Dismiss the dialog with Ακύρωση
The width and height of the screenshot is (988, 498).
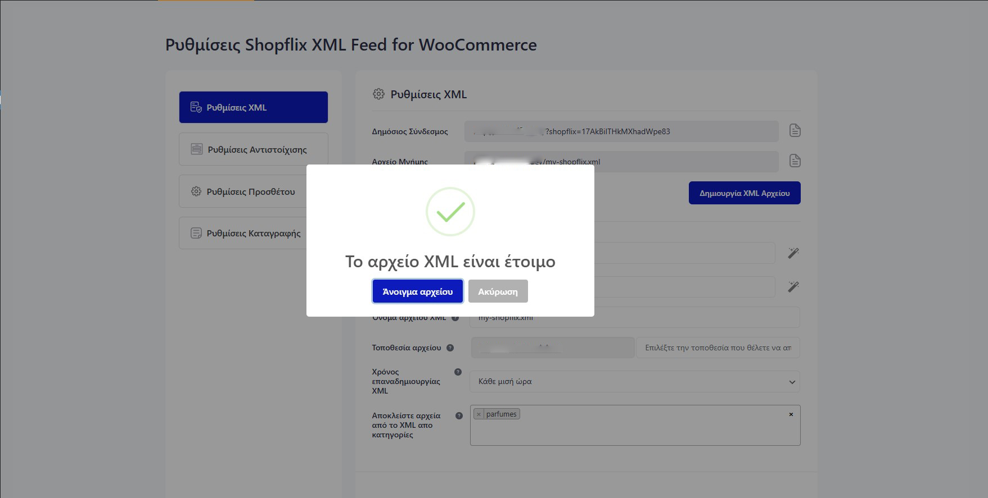coord(498,291)
